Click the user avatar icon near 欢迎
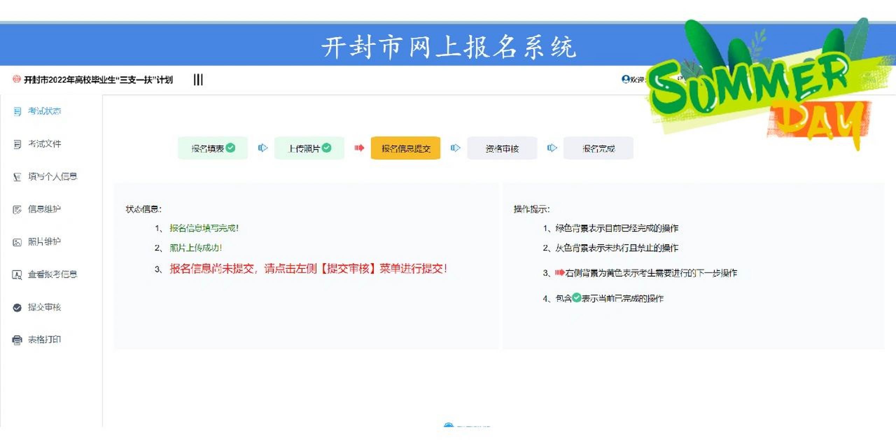Viewport: 896px width, 448px height. coord(625,79)
